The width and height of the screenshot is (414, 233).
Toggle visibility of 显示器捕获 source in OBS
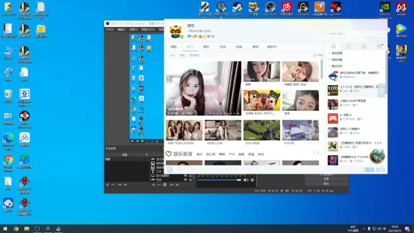[185, 176]
